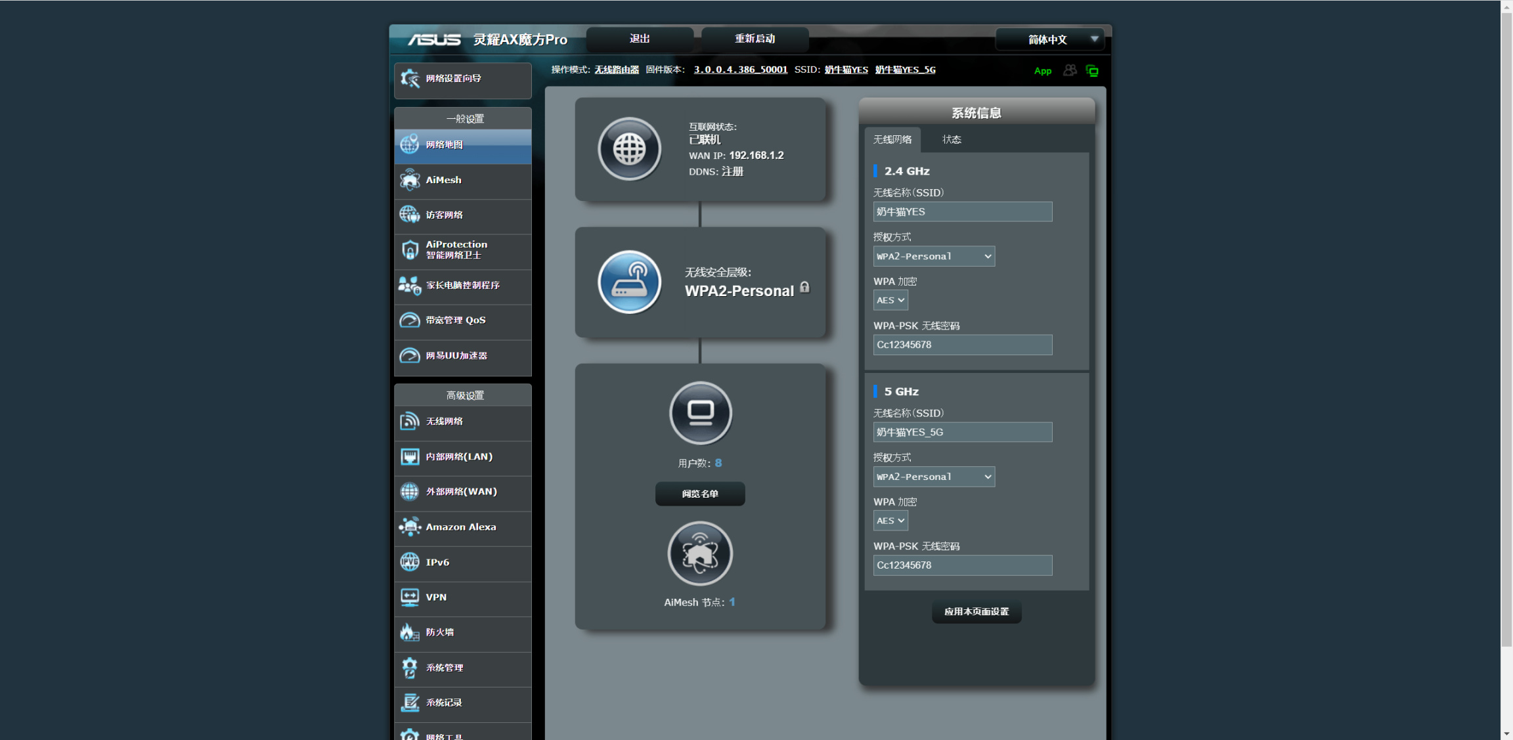Screen dimensions: 1513x740
Task: Open the language dropdown showing 简体中文
Action: point(1049,39)
